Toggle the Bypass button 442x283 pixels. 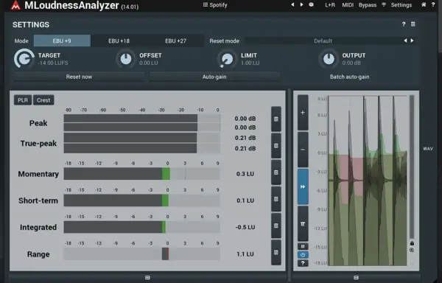(x=368, y=5)
